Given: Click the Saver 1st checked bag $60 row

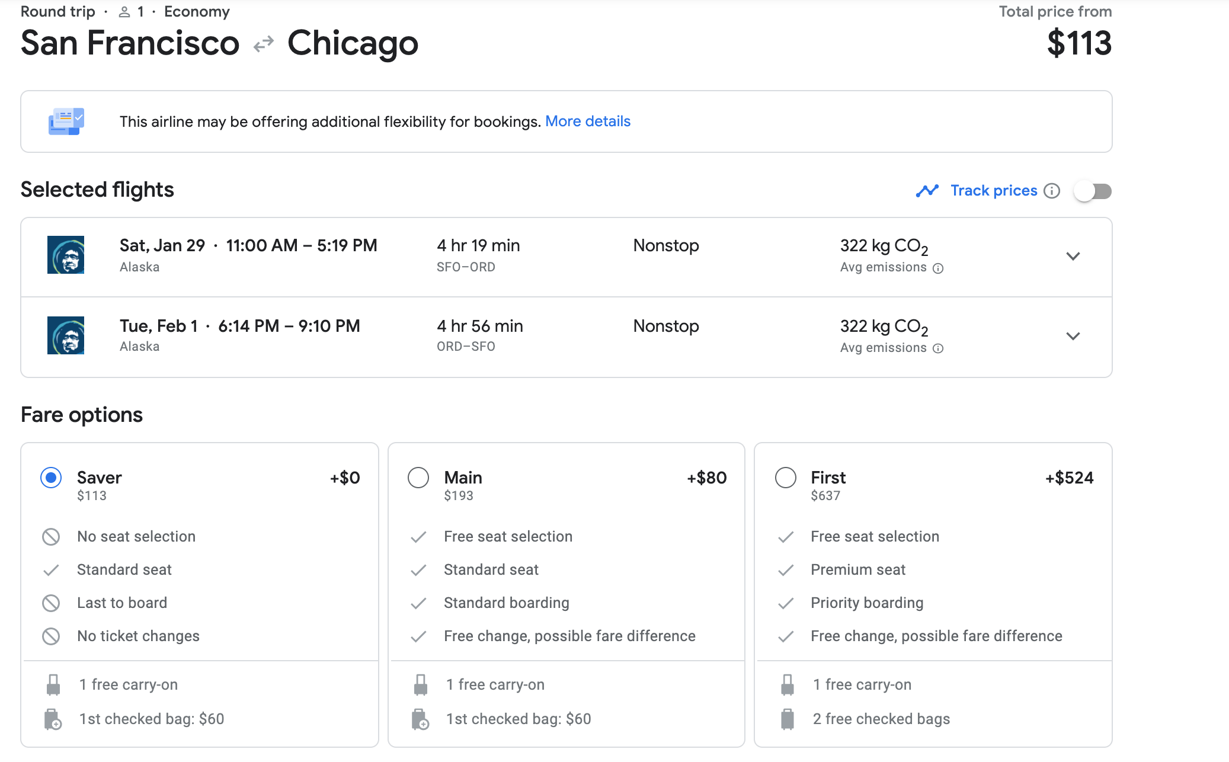Looking at the screenshot, I should coord(152,719).
